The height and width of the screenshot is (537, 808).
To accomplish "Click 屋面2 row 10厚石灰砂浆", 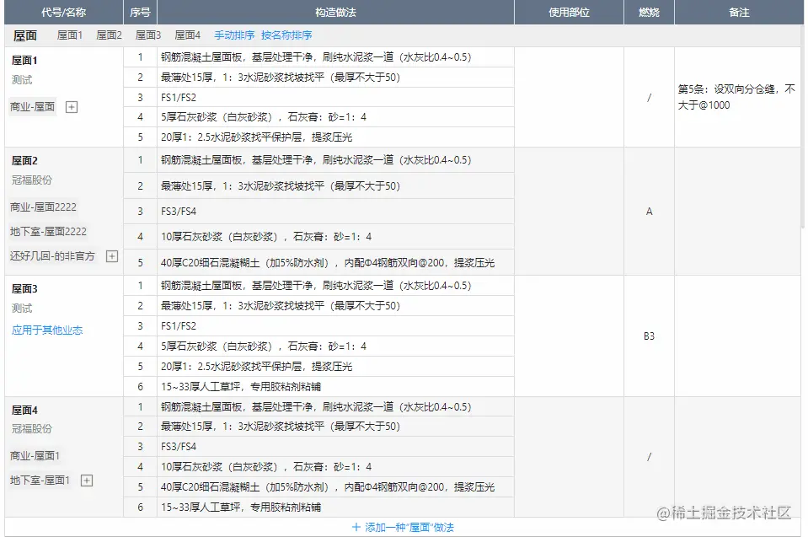I will click(335, 237).
